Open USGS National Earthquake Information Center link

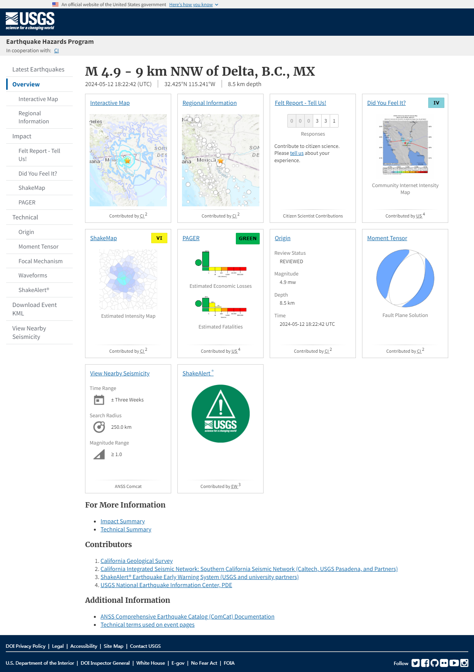[166, 585]
